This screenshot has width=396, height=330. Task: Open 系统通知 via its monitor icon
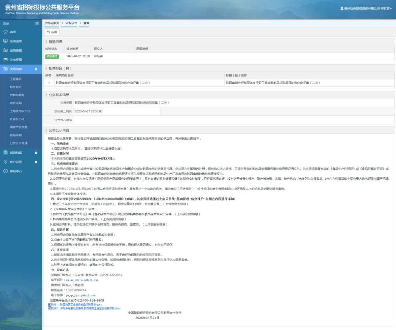pyautogui.click(x=5, y=41)
